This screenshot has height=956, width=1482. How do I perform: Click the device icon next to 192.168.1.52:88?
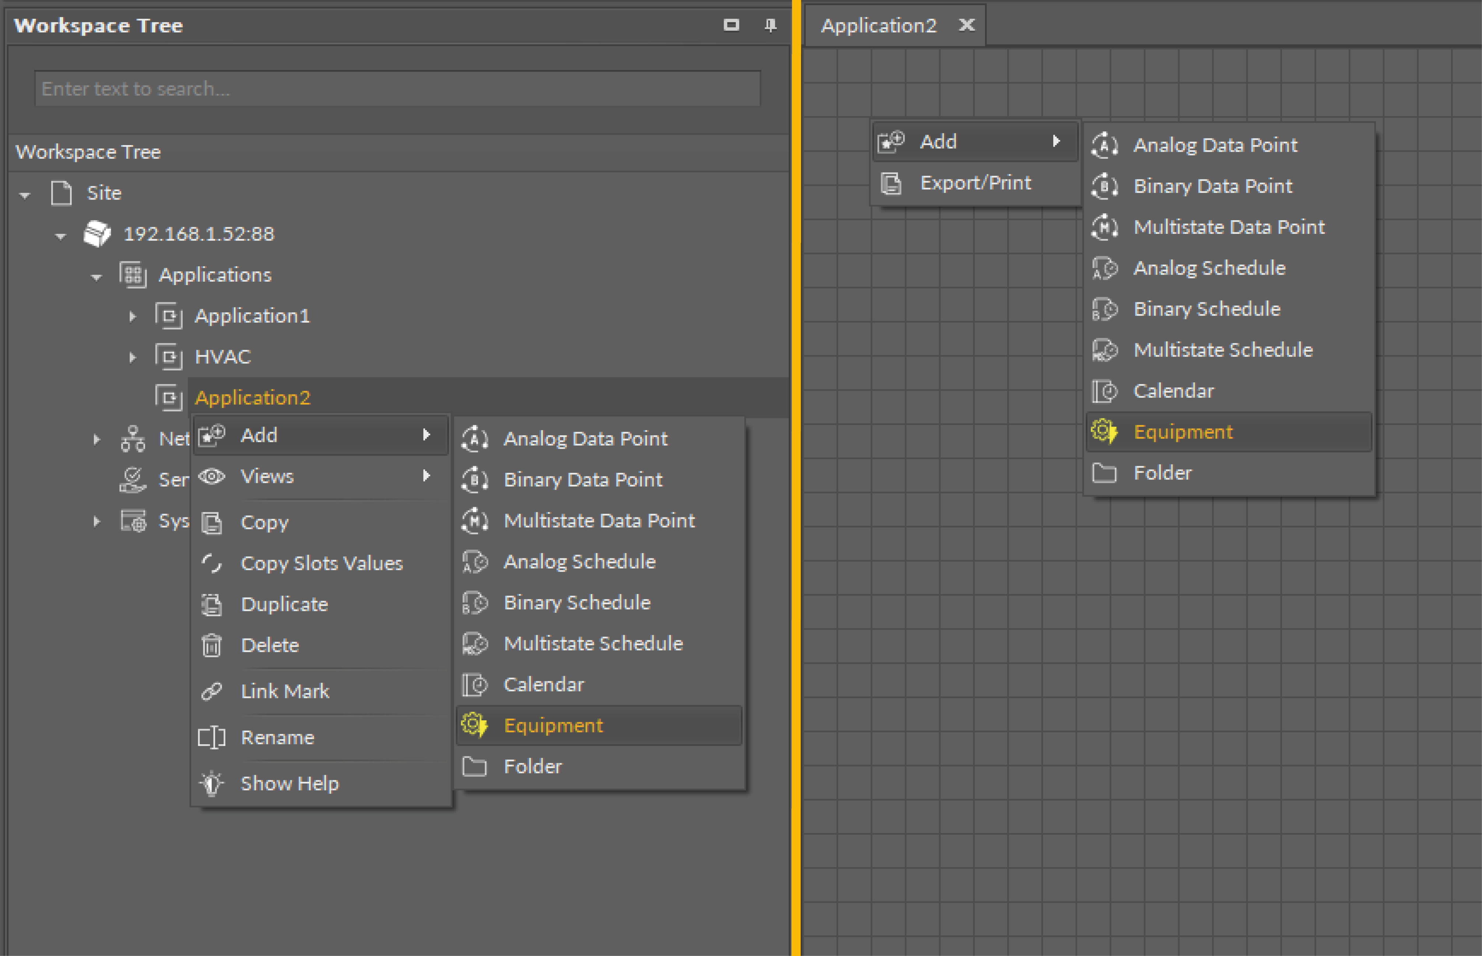(98, 234)
